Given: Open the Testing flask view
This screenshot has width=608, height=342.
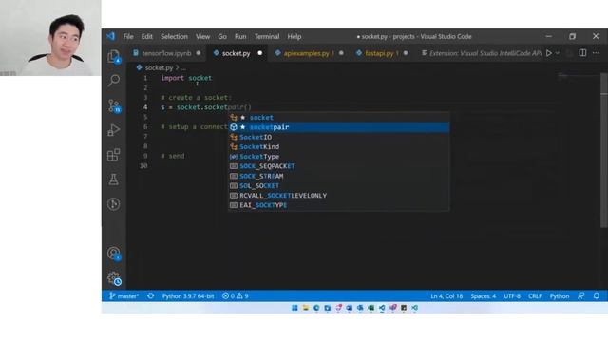Looking at the screenshot, I should [114, 180].
